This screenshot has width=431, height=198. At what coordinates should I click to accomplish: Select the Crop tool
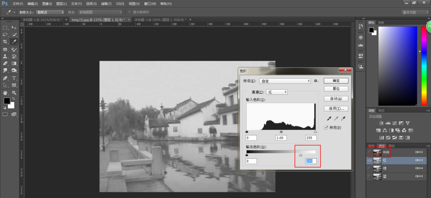click(5, 42)
